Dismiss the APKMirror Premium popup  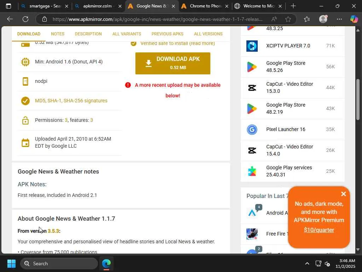343,194
